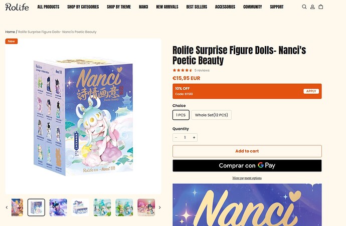Click the Rolife logo
346x226 pixels.
pos(17,7)
